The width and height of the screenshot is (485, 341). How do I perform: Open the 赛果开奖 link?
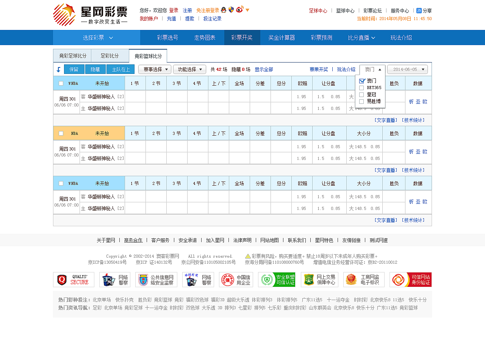[x=319, y=70]
